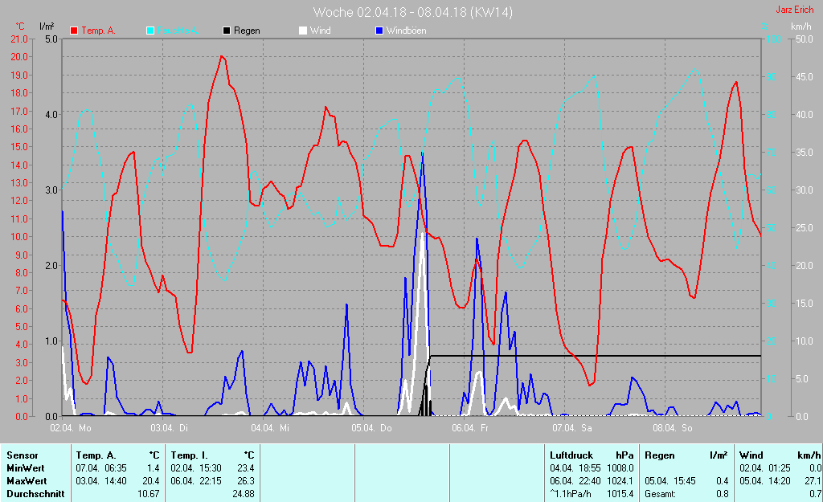Select the Windböen legend label
This screenshot has width=823, height=502.
click(406, 31)
